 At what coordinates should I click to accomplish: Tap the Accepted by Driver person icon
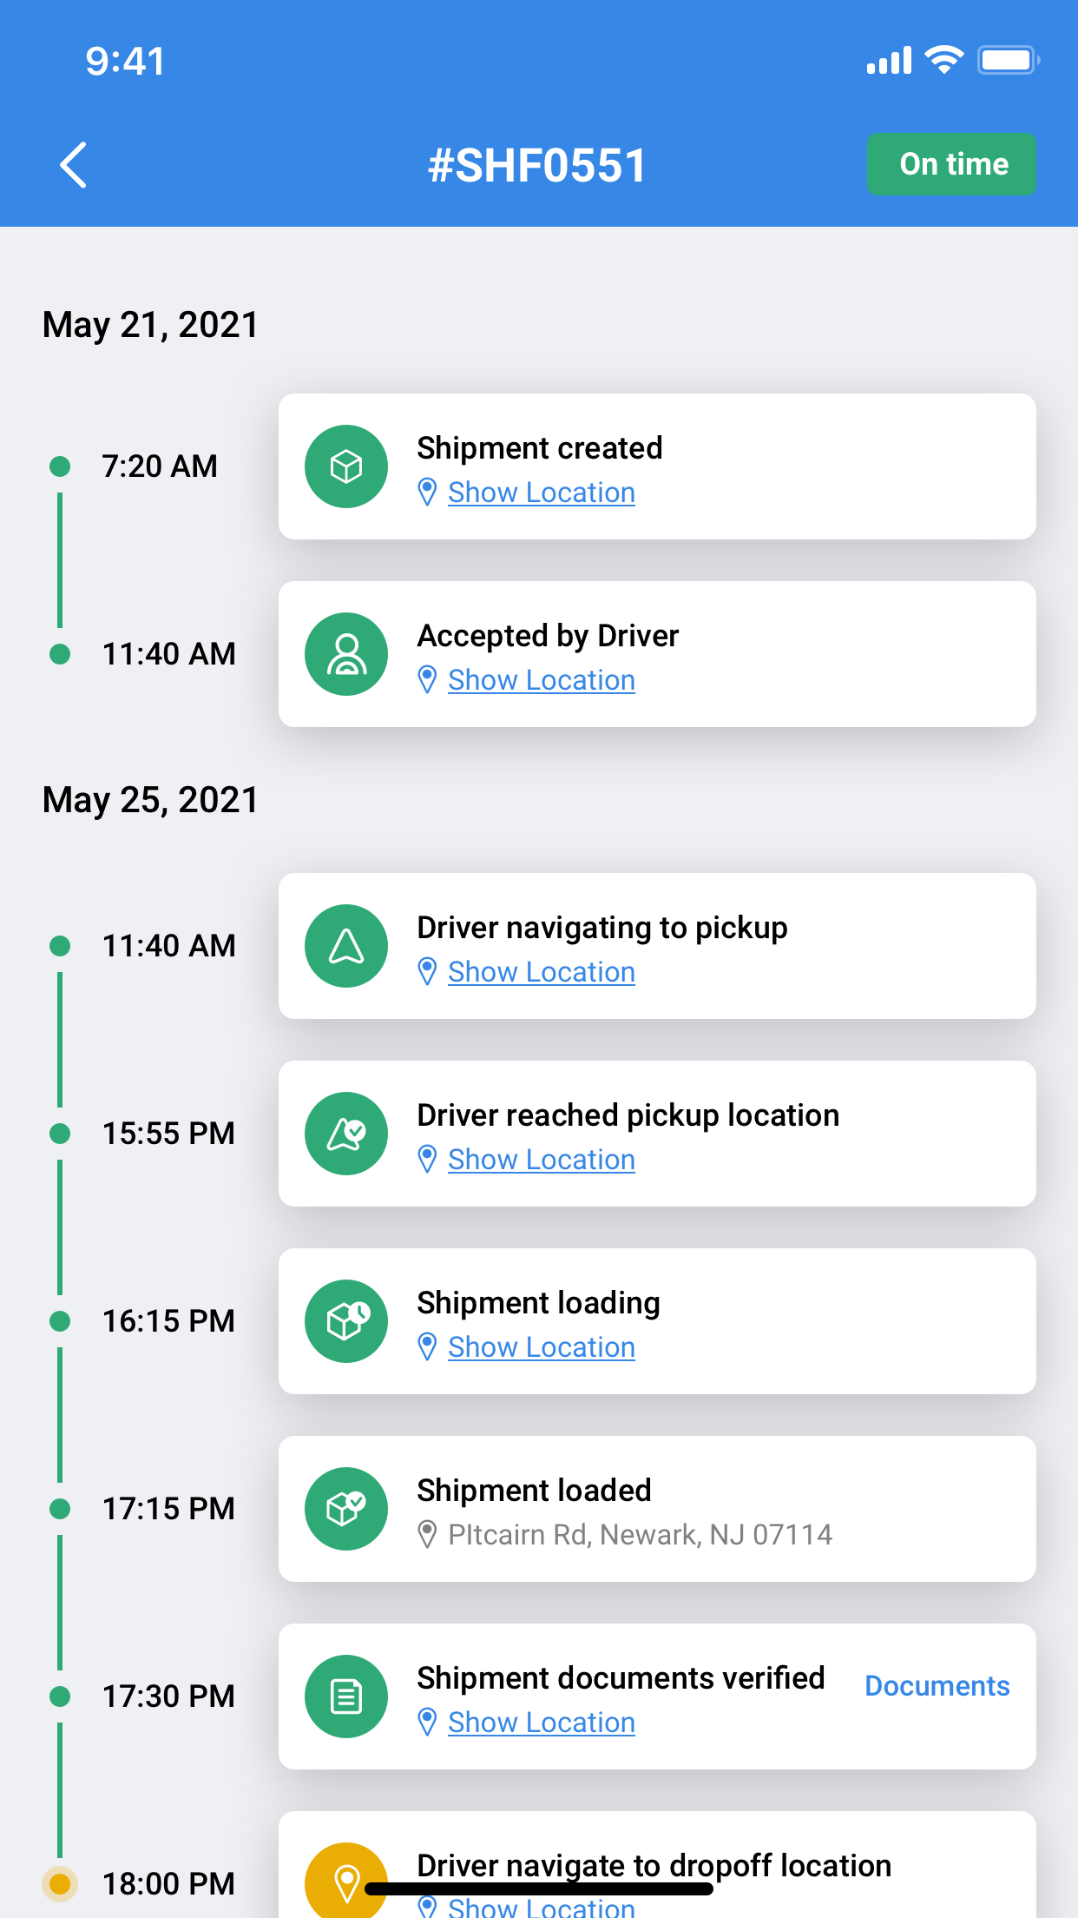pos(346,654)
